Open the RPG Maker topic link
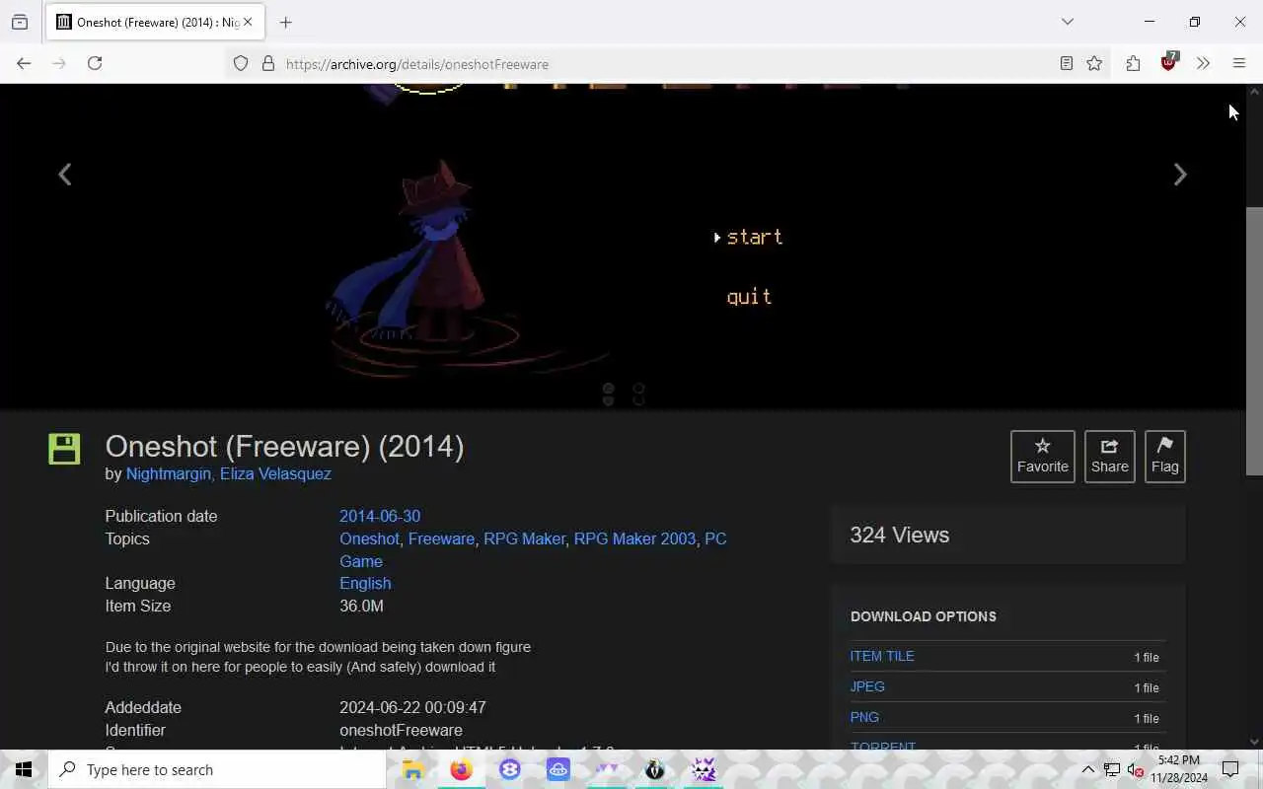Screen dimensions: 1263x789 pyautogui.click(x=524, y=539)
